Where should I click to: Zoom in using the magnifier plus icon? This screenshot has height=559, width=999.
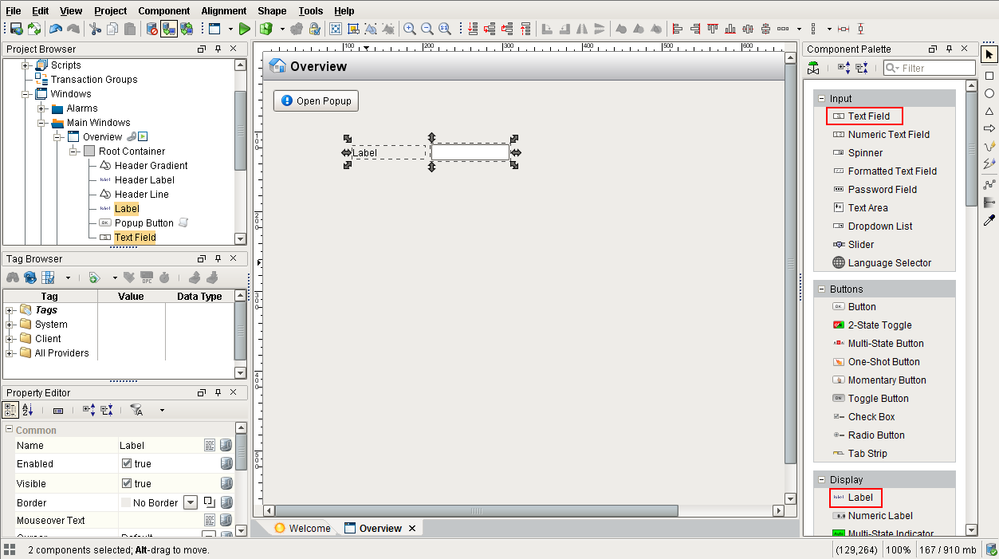tap(411, 29)
